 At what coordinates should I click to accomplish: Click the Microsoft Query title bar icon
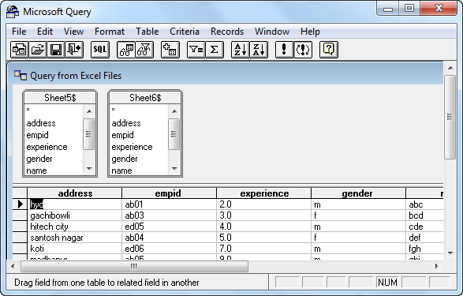[x=13, y=12]
